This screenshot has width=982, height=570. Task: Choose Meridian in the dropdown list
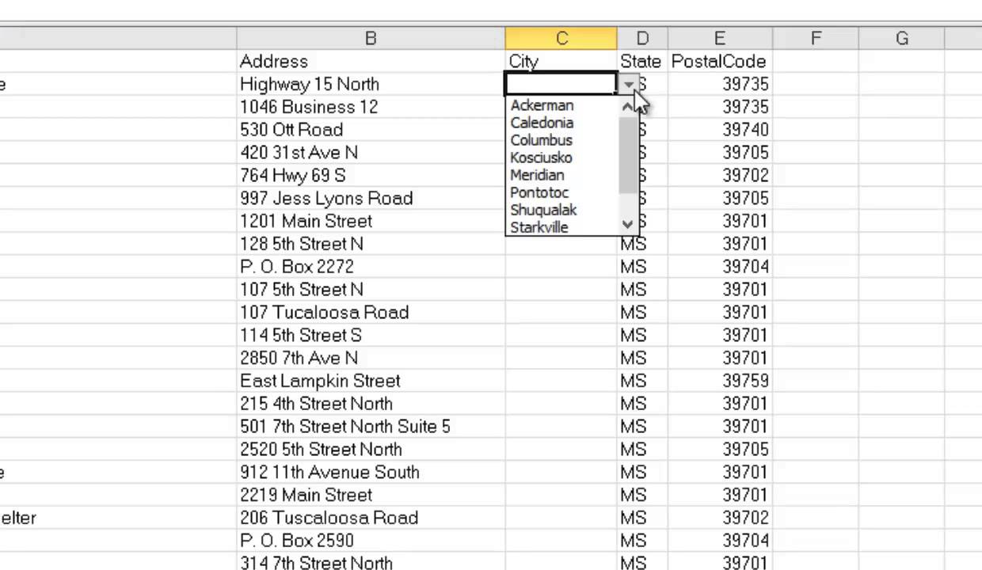(537, 175)
